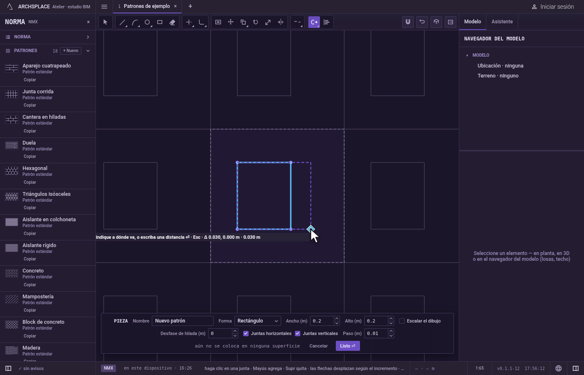Decrease the Alto value with down arrow
The width and height of the screenshot is (584, 375).
pyautogui.click(x=391, y=323)
